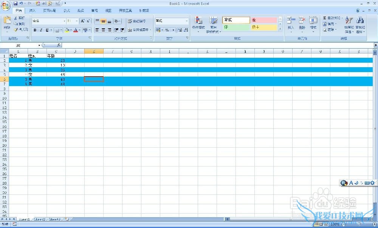
Task: Align text left
Action: pos(97,30)
